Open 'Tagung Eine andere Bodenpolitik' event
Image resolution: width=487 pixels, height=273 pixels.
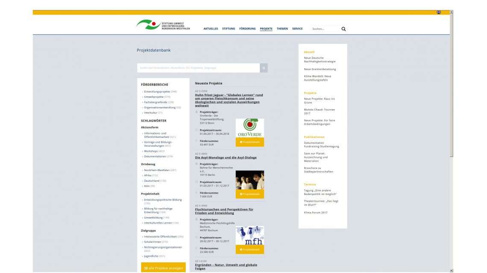320,192
